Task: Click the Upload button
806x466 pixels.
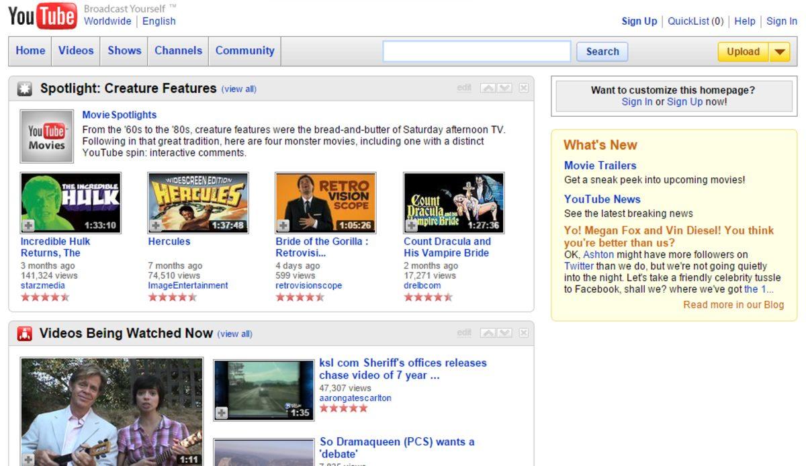Action: [x=743, y=52]
